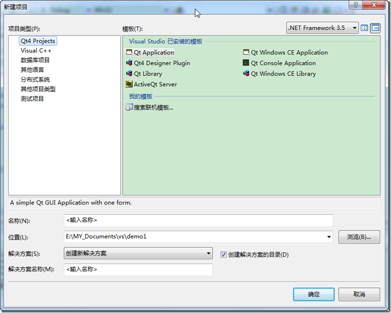Screen dimensions: 391x313
Task: Click the 'Qt Console Application' label text
Action: [x=283, y=63]
